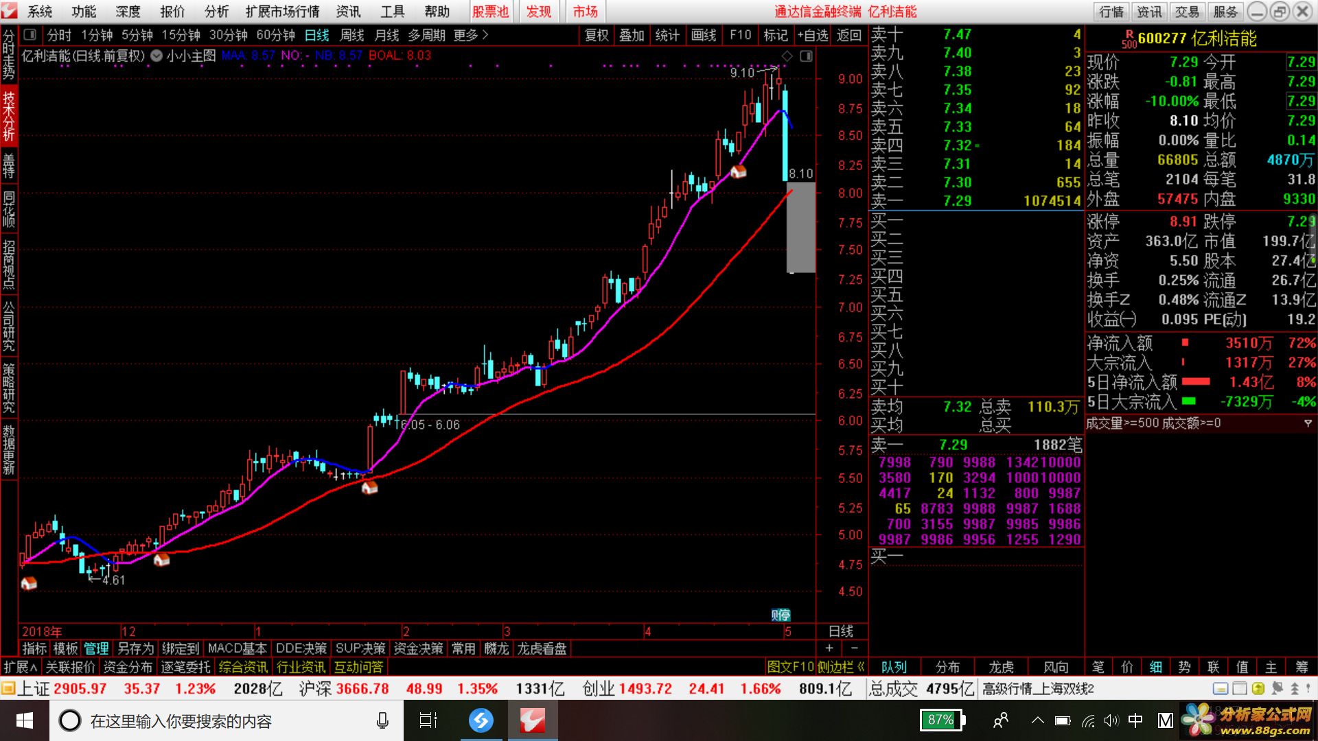
Task: Click the red Tongdaxin taskbar icon
Action: 533,720
